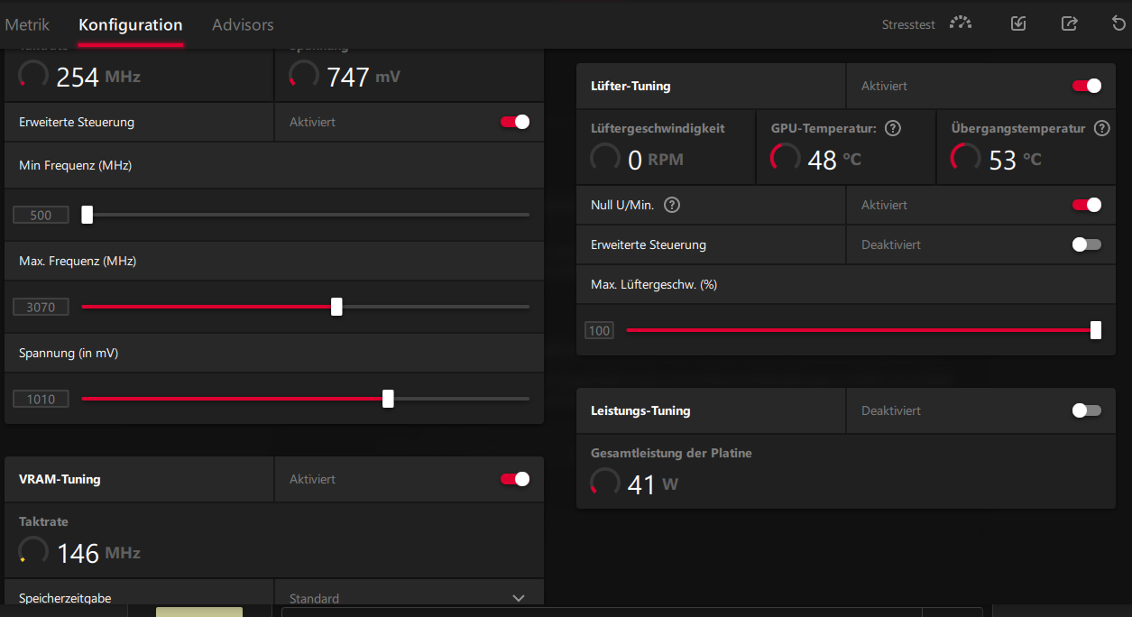Click the Min Frequenz (MHz) label
This screenshot has width=1132, height=617.
click(x=76, y=165)
